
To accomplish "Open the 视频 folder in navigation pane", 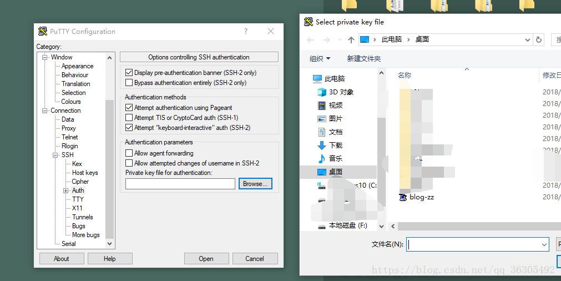I will coord(330,106).
